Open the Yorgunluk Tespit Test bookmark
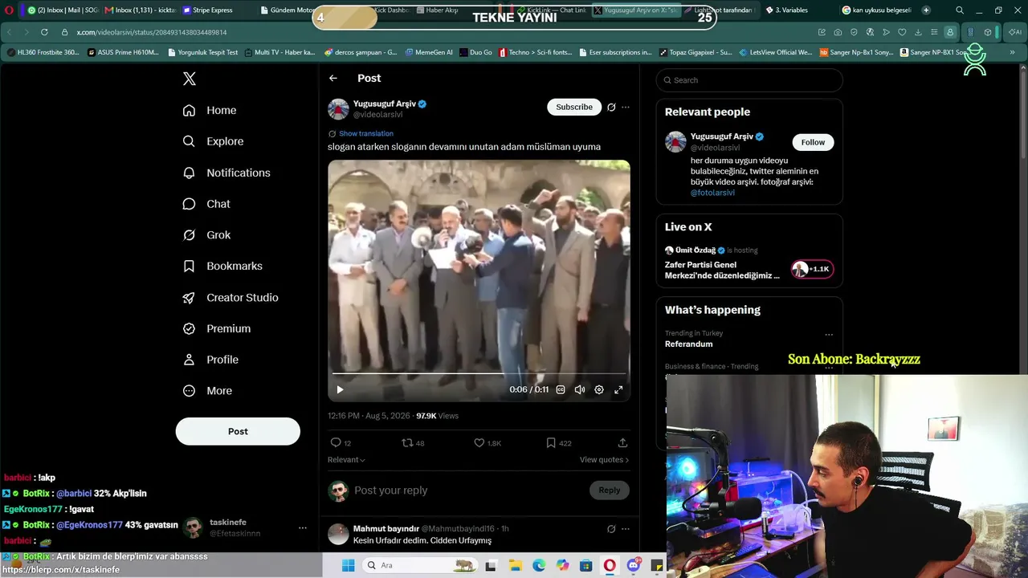This screenshot has width=1028, height=578. pyautogui.click(x=203, y=52)
